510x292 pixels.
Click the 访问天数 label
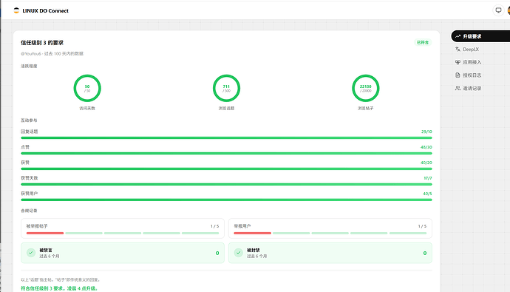[x=87, y=108]
